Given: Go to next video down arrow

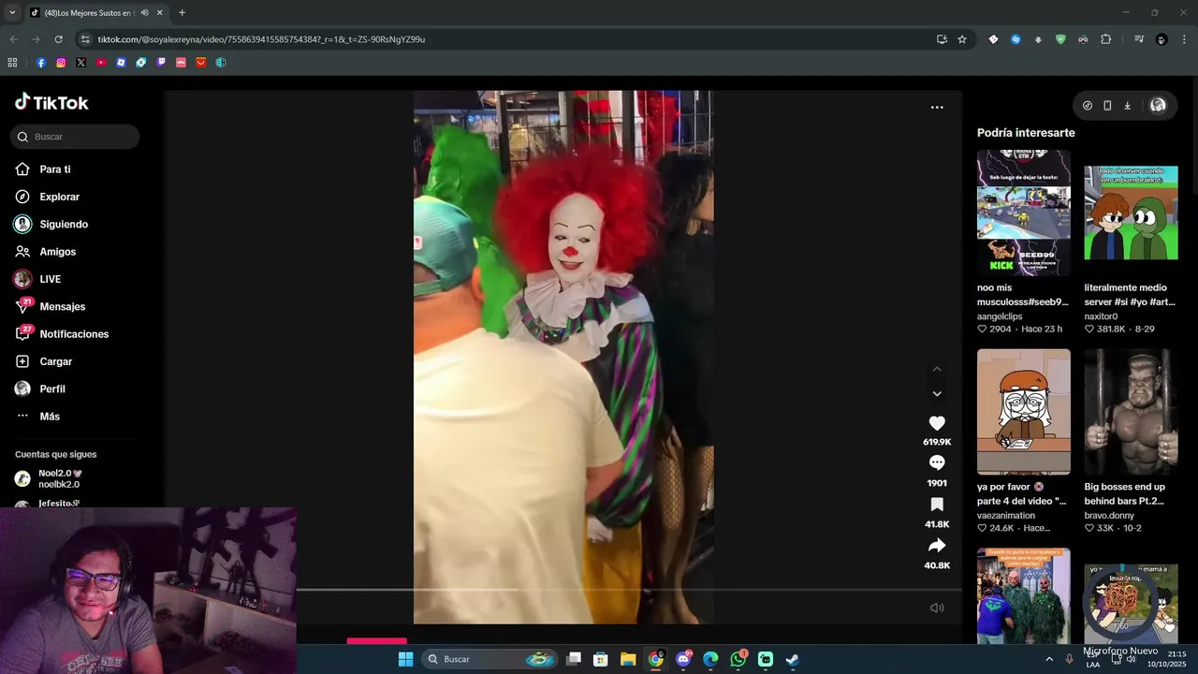Looking at the screenshot, I should pyautogui.click(x=937, y=394).
